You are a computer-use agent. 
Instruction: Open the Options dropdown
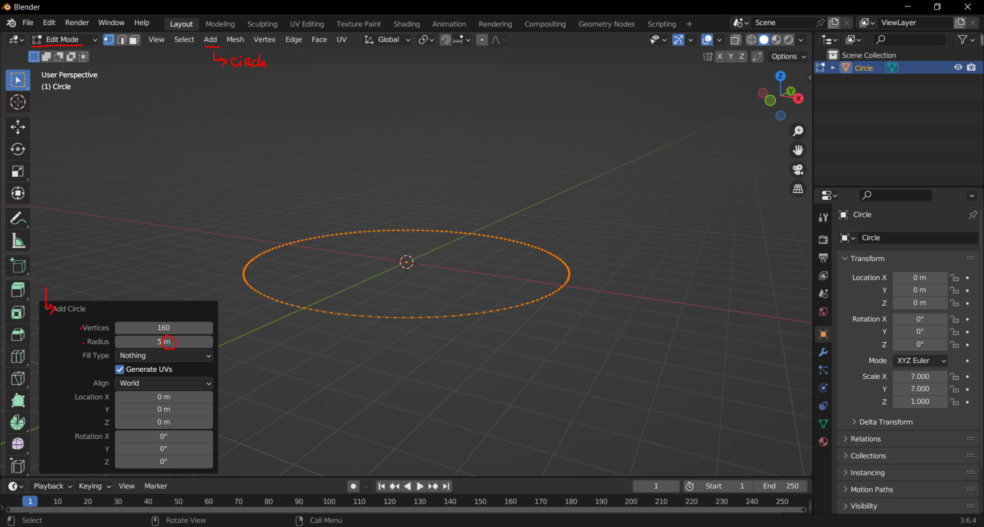(788, 56)
